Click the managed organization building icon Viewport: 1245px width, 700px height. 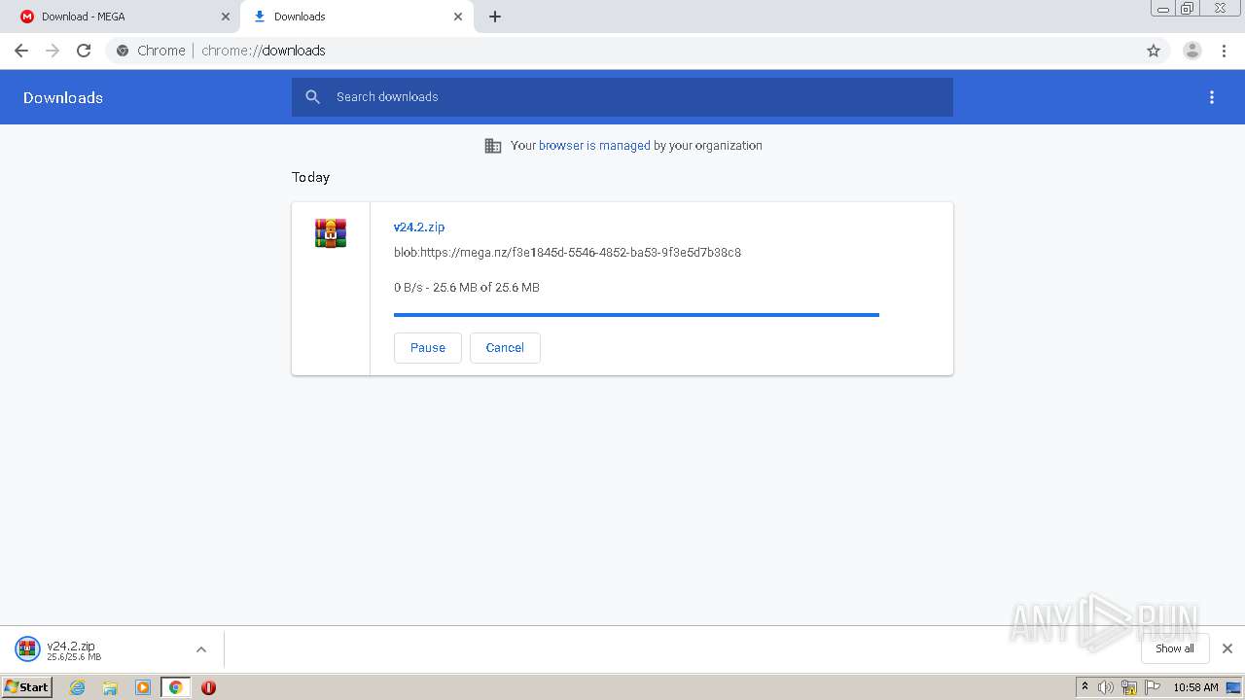click(x=493, y=146)
